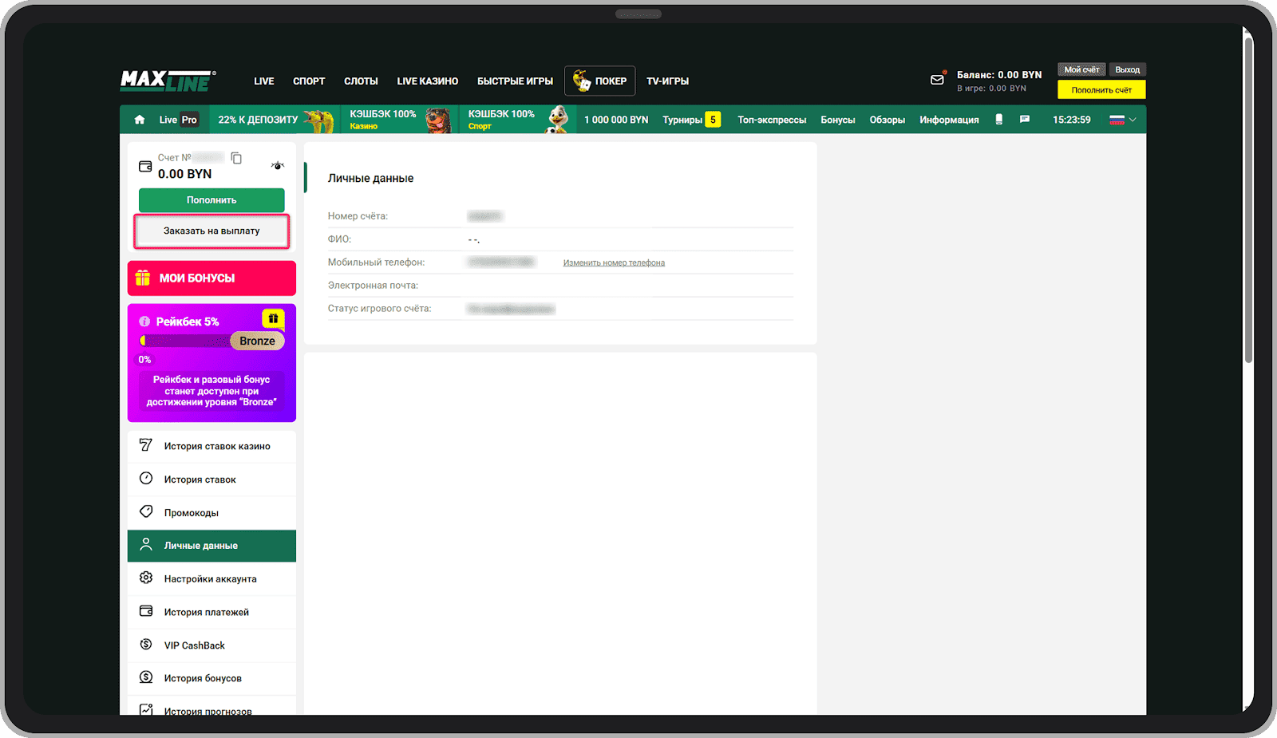Open the МОИ БОНУСЫ banner
1277x738 pixels.
[x=212, y=278]
